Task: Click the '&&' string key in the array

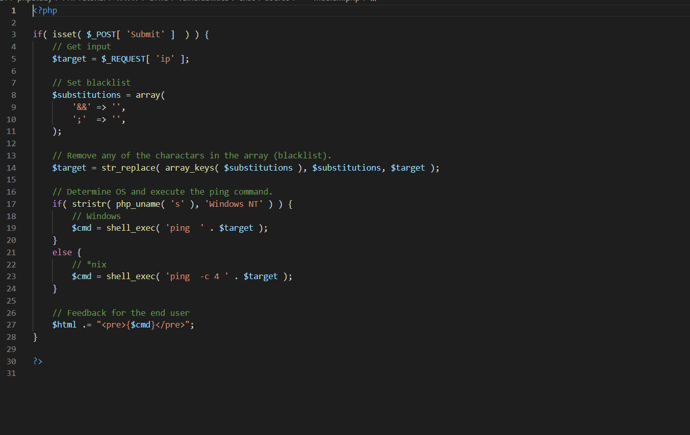Action: (82, 107)
